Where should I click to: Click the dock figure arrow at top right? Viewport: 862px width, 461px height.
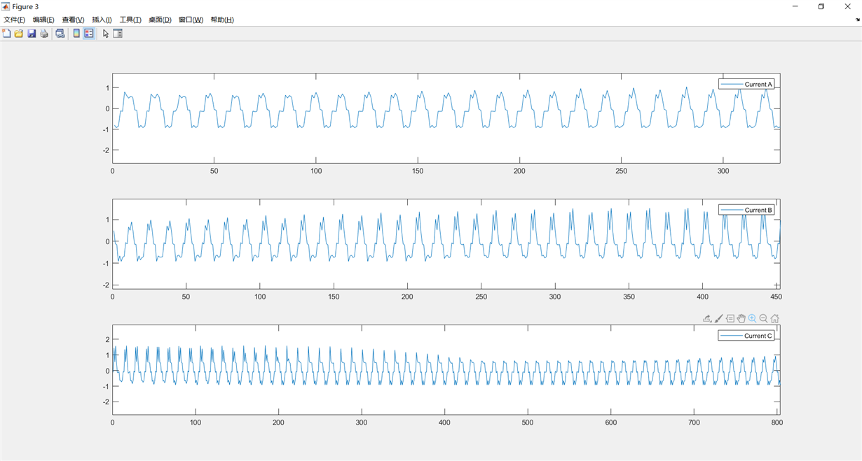857,20
